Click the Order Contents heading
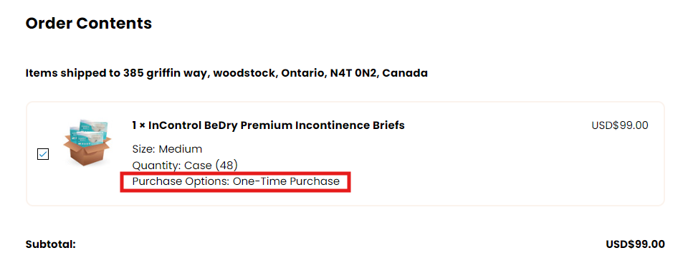 click(89, 23)
